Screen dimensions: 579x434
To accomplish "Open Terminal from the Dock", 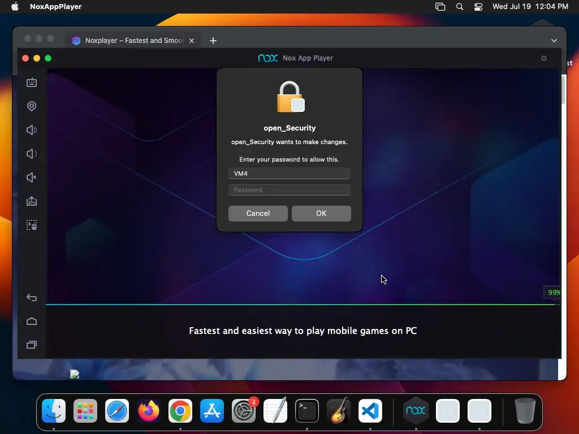I will 307,411.
